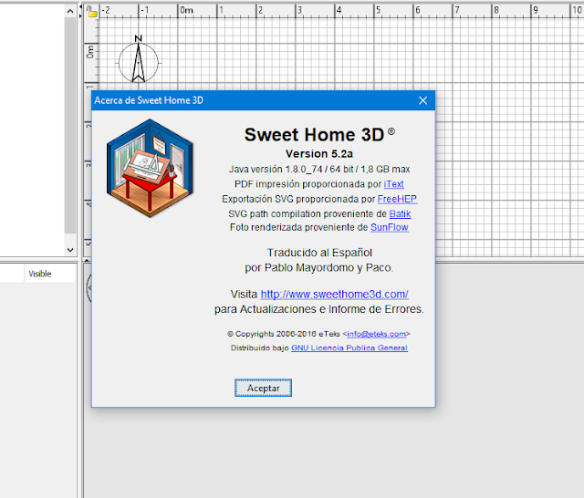Open the SunFlow link

390,227
